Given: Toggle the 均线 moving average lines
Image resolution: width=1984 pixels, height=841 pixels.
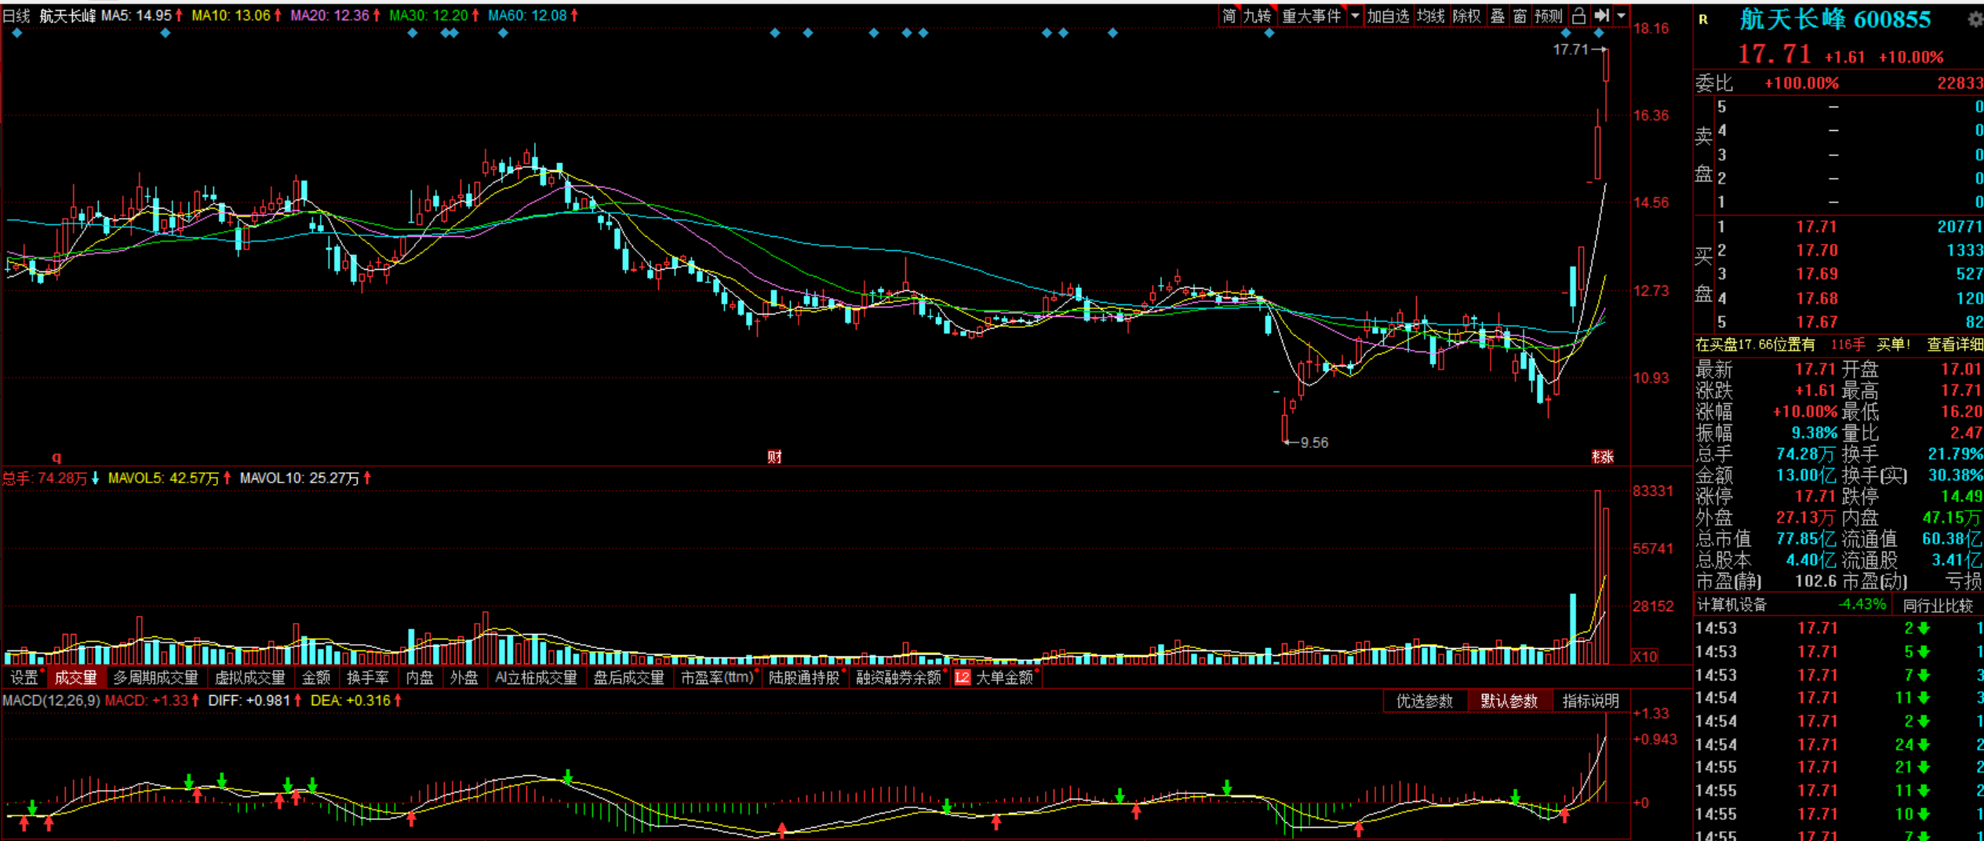Looking at the screenshot, I should 1430,16.
